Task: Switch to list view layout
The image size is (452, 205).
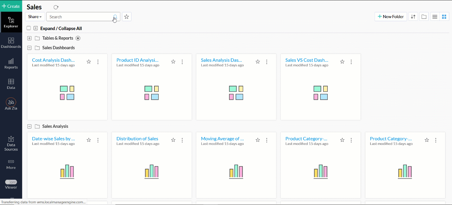Action: click(x=435, y=17)
